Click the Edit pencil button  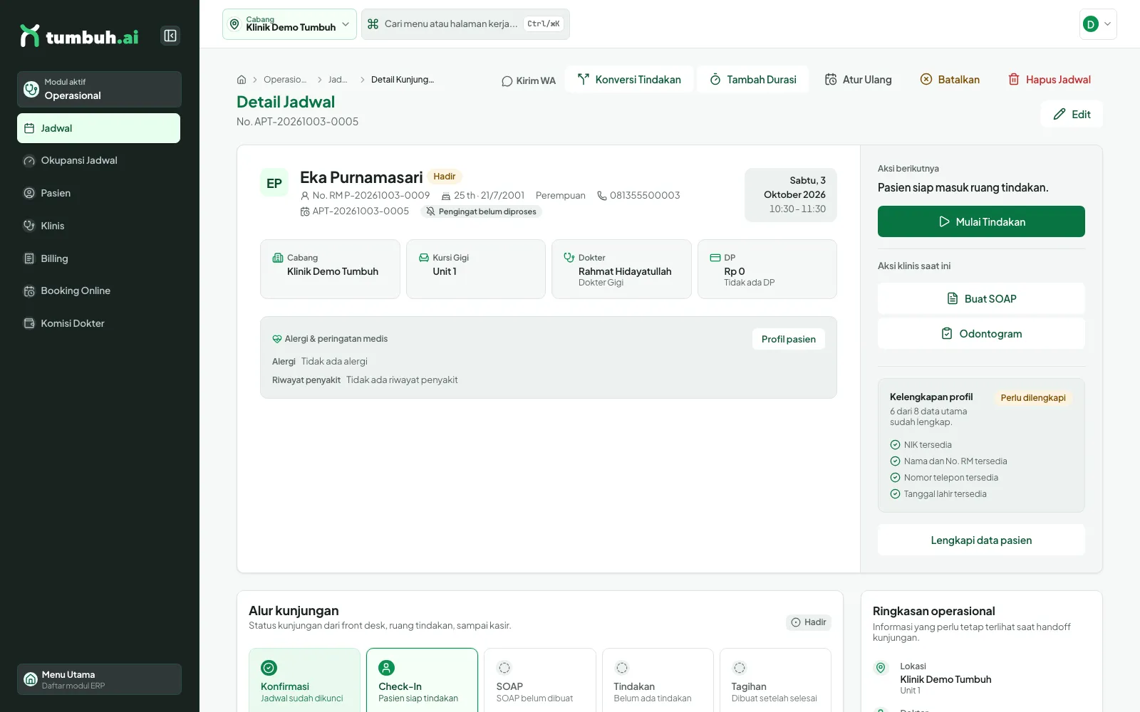pos(1072,114)
